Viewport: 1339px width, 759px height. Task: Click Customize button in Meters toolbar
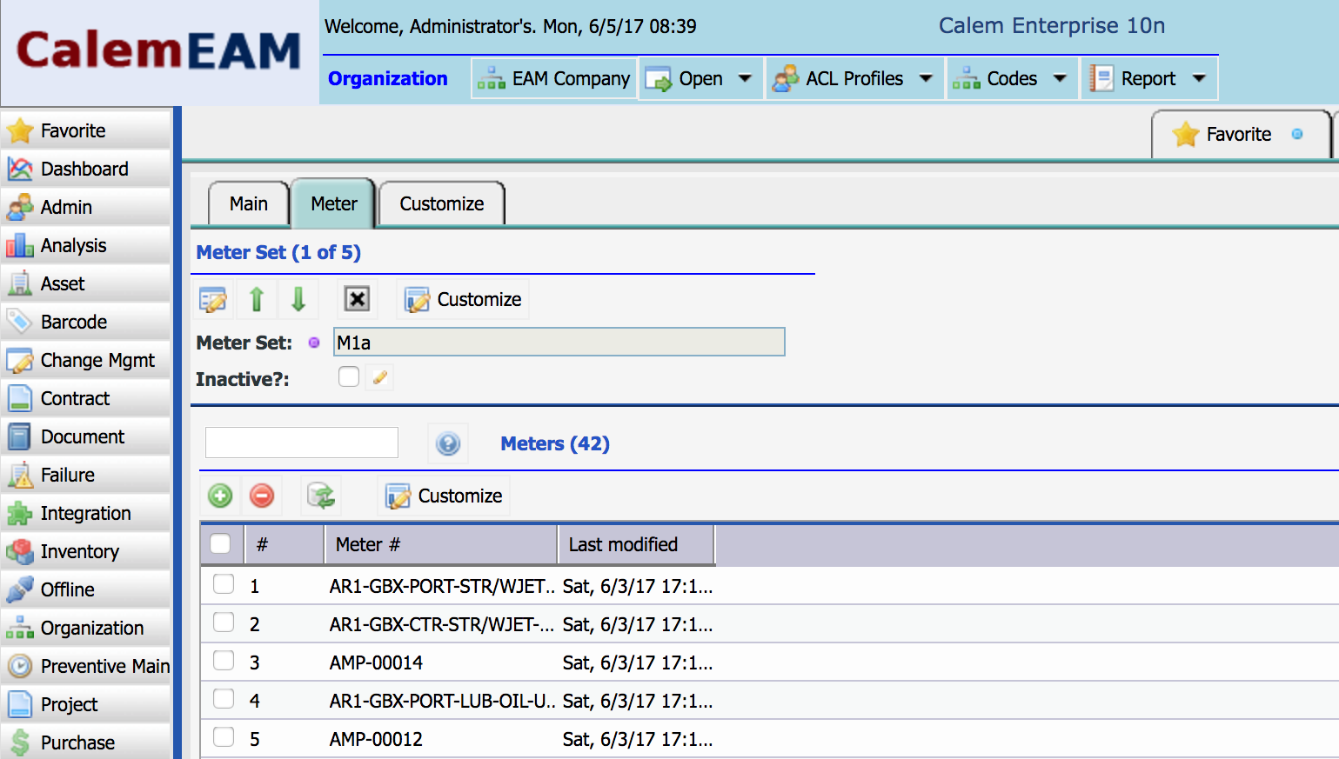(444, 496)
